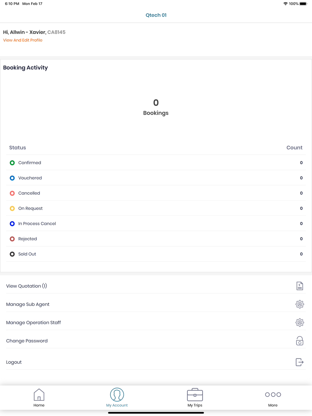
Task: Click the black Sold Out status circle
Action: (x=12, y=254)
